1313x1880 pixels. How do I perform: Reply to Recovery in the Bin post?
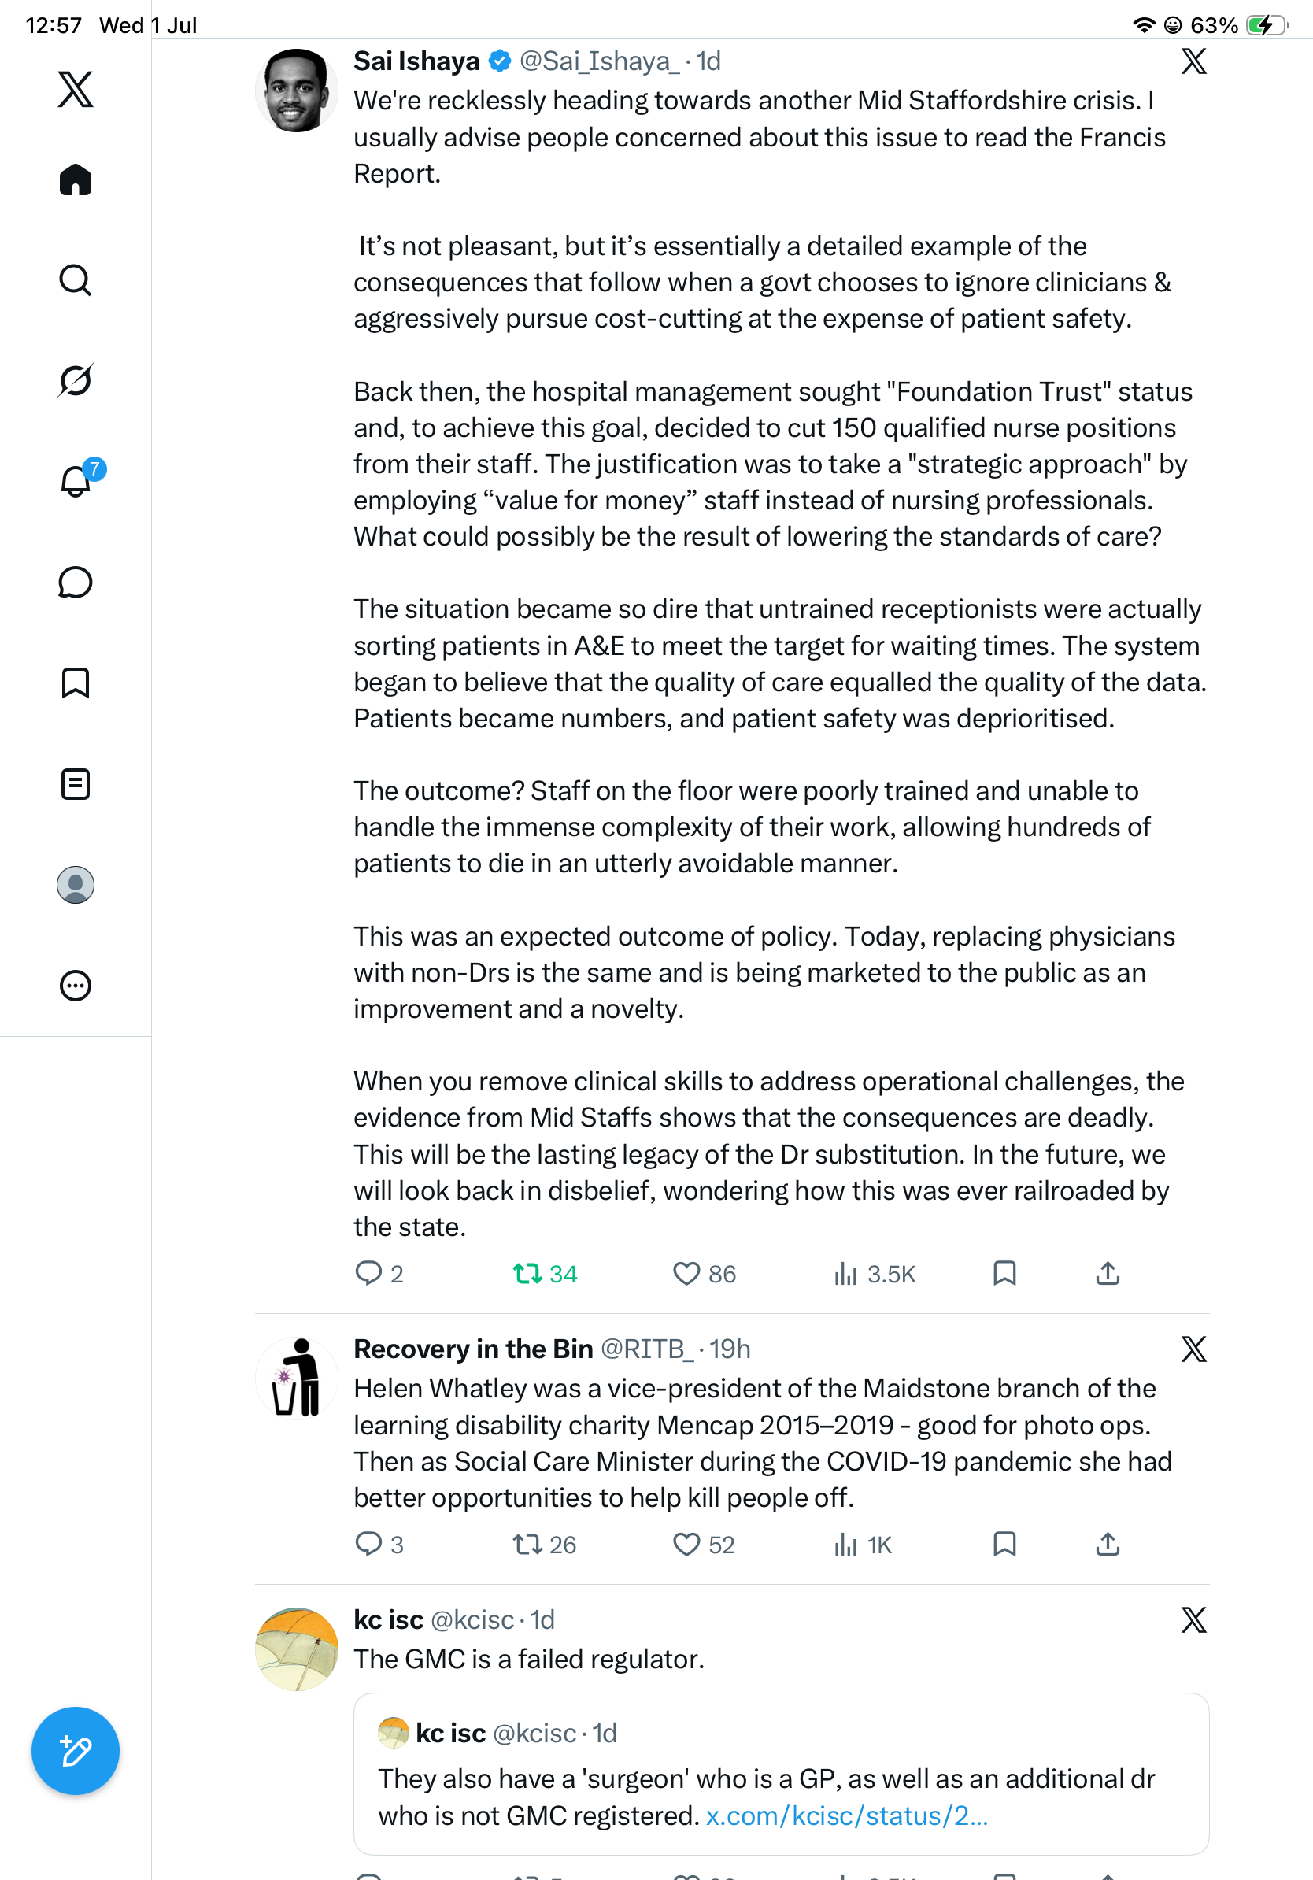(380, 1545)
